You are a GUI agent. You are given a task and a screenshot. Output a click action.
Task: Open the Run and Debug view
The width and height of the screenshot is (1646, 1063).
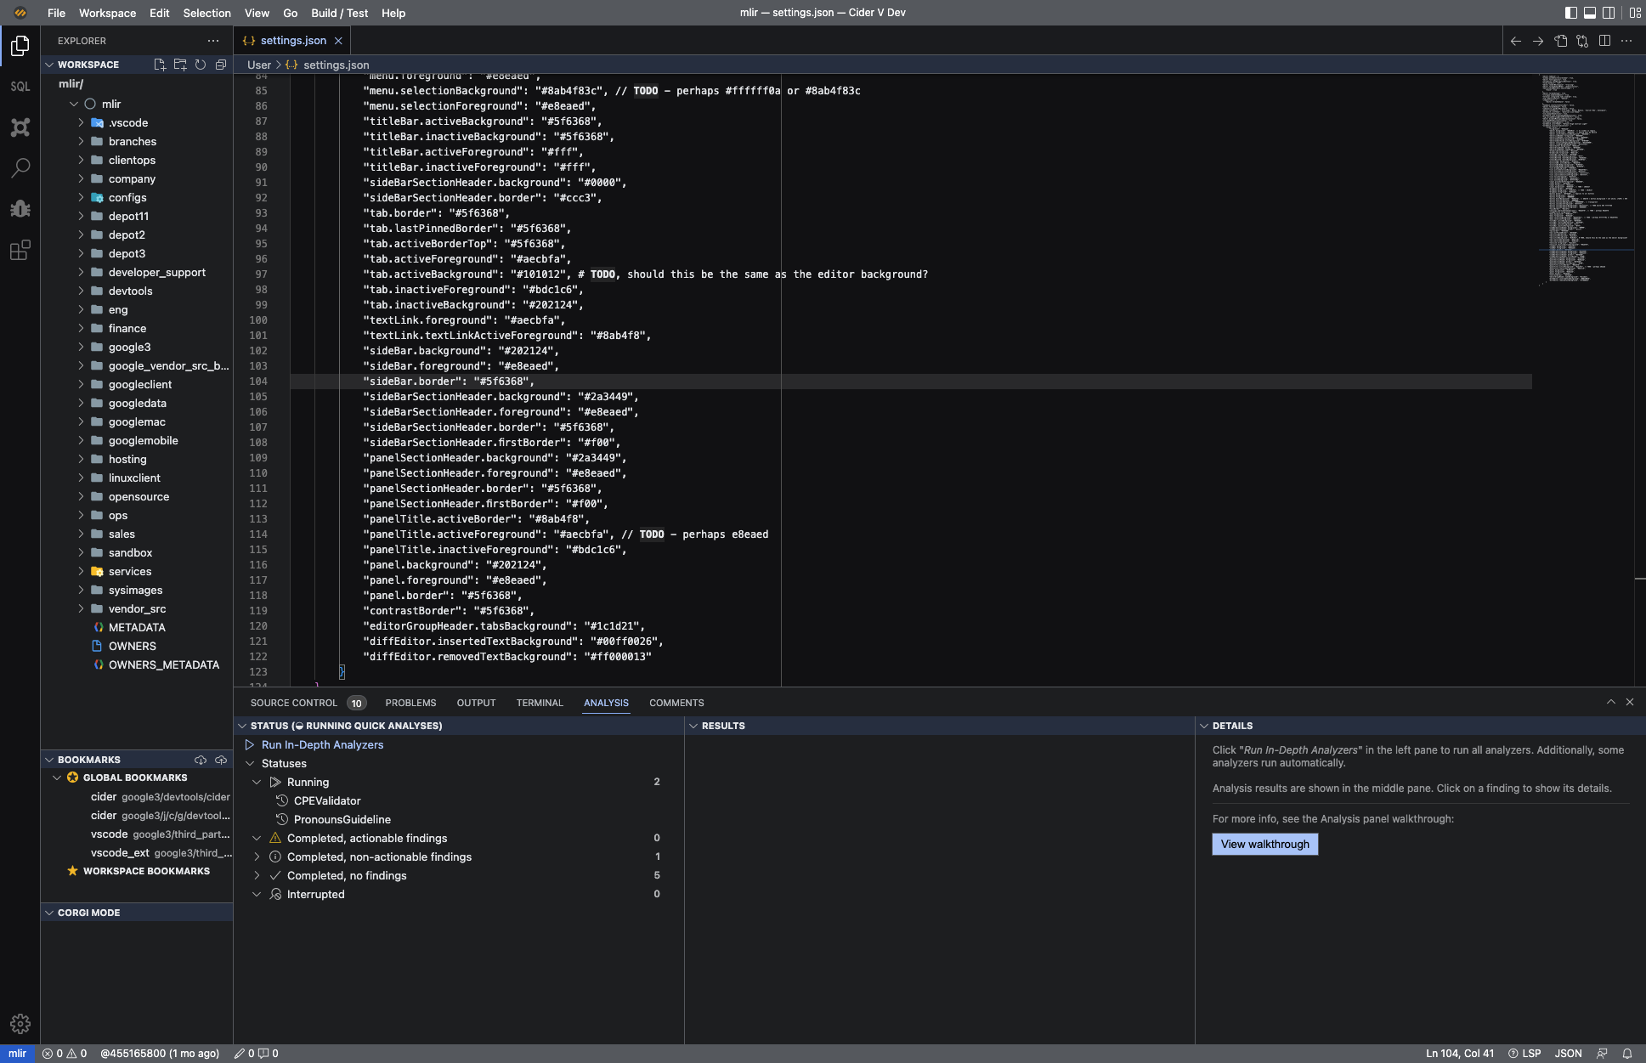coord(20,209)
